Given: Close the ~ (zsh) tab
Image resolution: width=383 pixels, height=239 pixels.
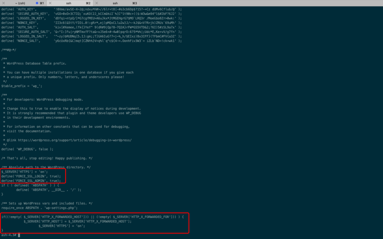Looking at the screenshot, I should [x=3, y=3].
